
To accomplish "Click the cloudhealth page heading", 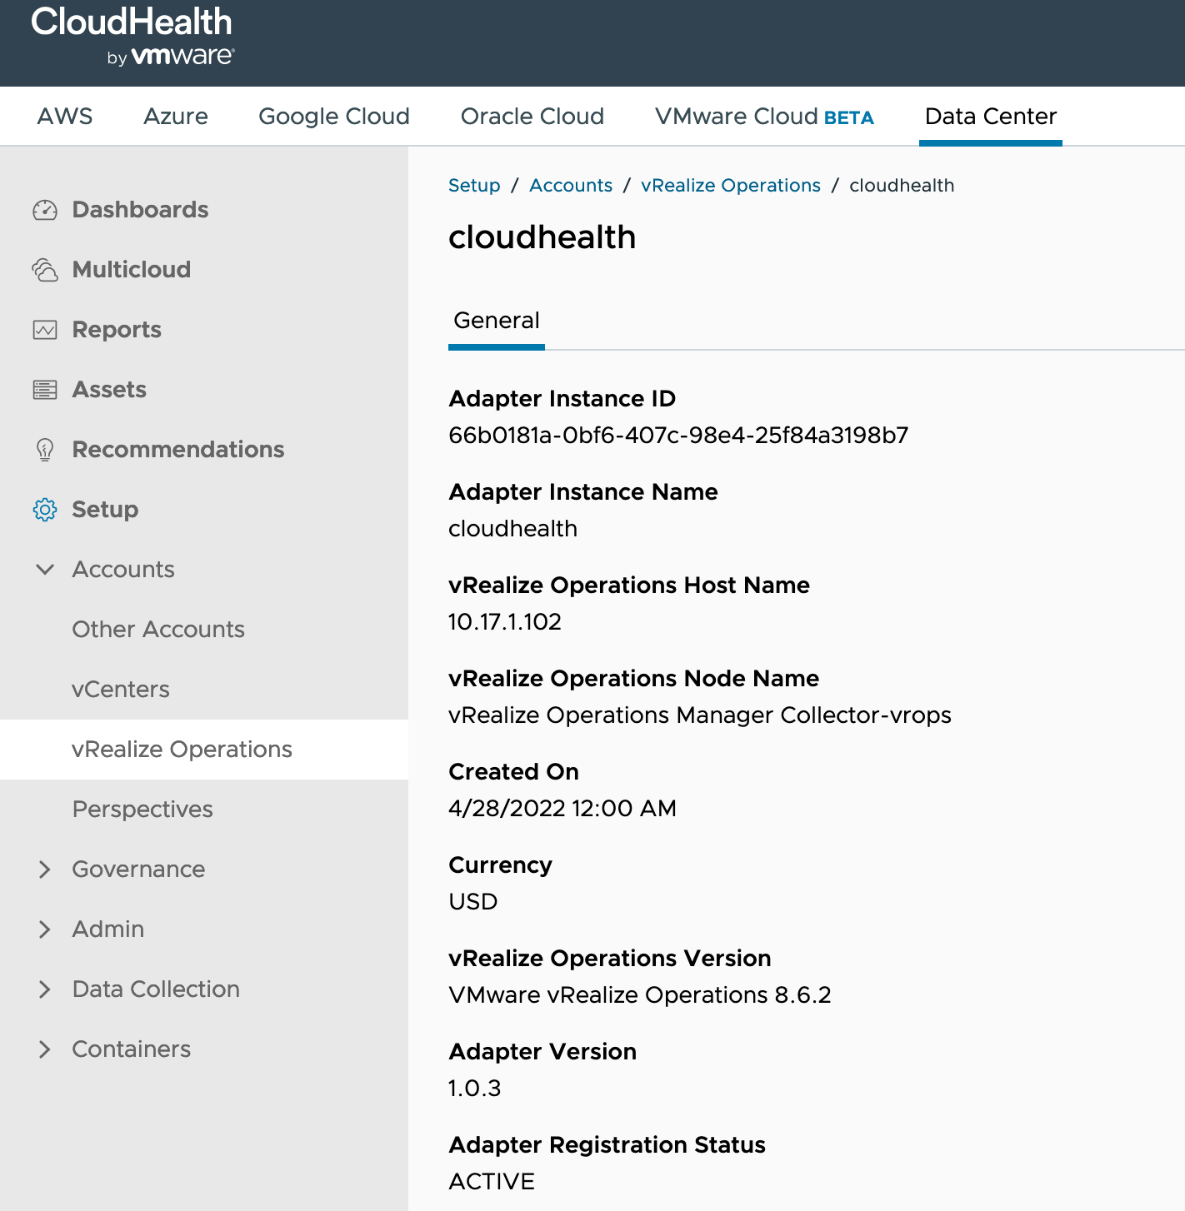I will (x=542, y=237).
